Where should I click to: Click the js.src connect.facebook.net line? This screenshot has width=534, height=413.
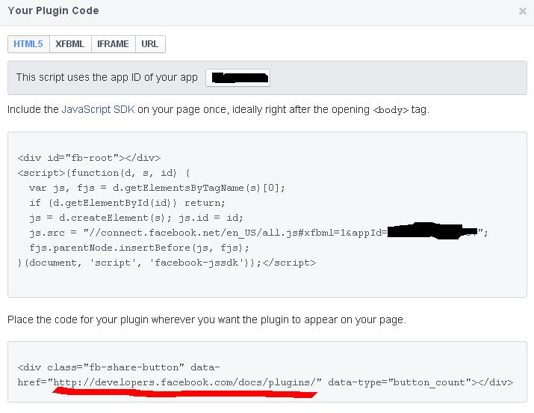[x=258, y=233]
